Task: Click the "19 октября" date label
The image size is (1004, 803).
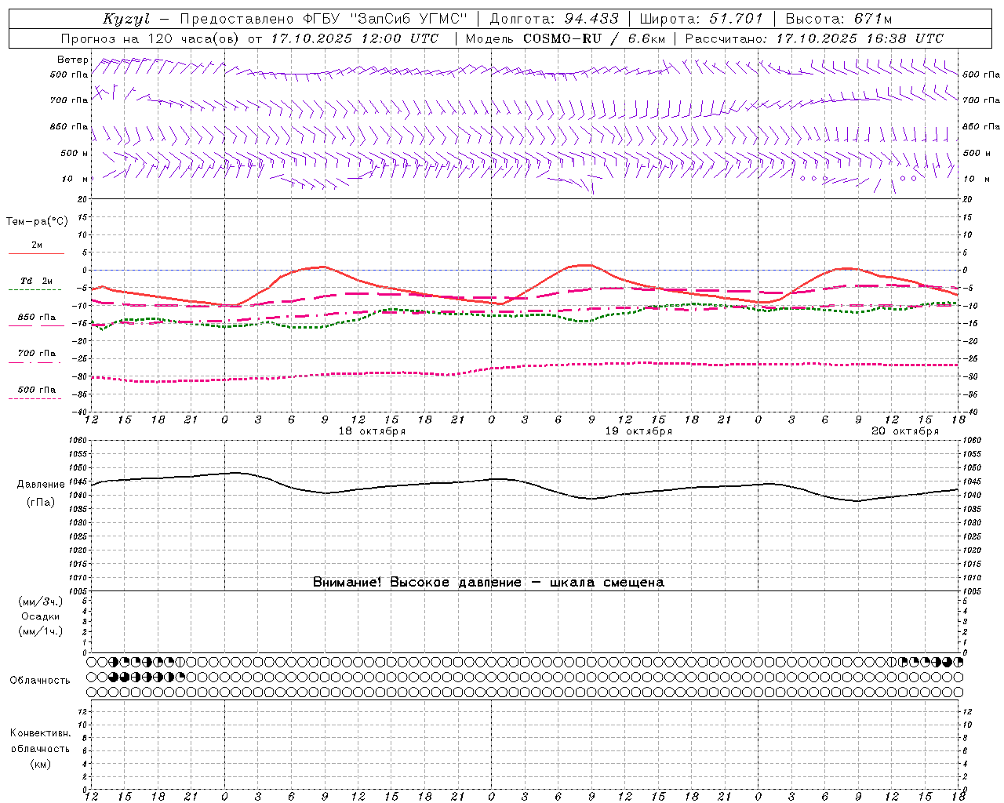Action: (638, 431)
